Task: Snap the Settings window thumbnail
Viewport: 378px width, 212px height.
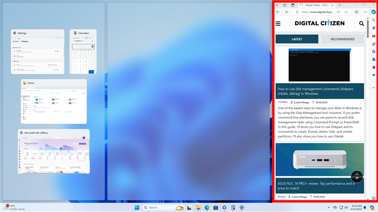Action: (x=37, y=52)
